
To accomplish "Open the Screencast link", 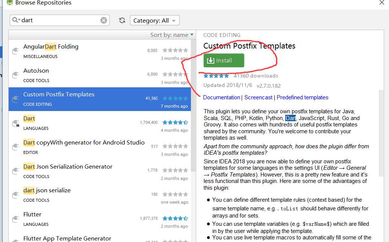I will coord(258,97).
